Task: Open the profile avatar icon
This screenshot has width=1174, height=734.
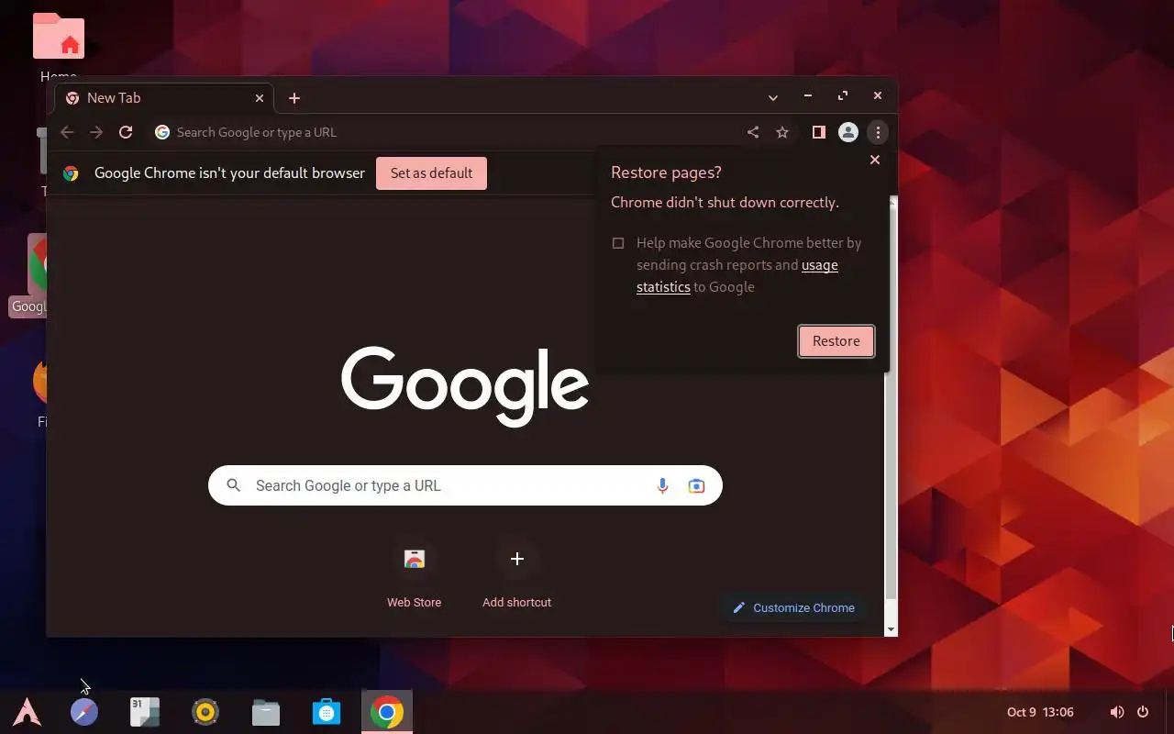Action: click(848, 132)
